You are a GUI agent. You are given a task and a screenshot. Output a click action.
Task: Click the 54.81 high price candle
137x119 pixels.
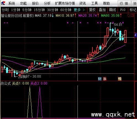pyautogui.click(x=110, y=27)
